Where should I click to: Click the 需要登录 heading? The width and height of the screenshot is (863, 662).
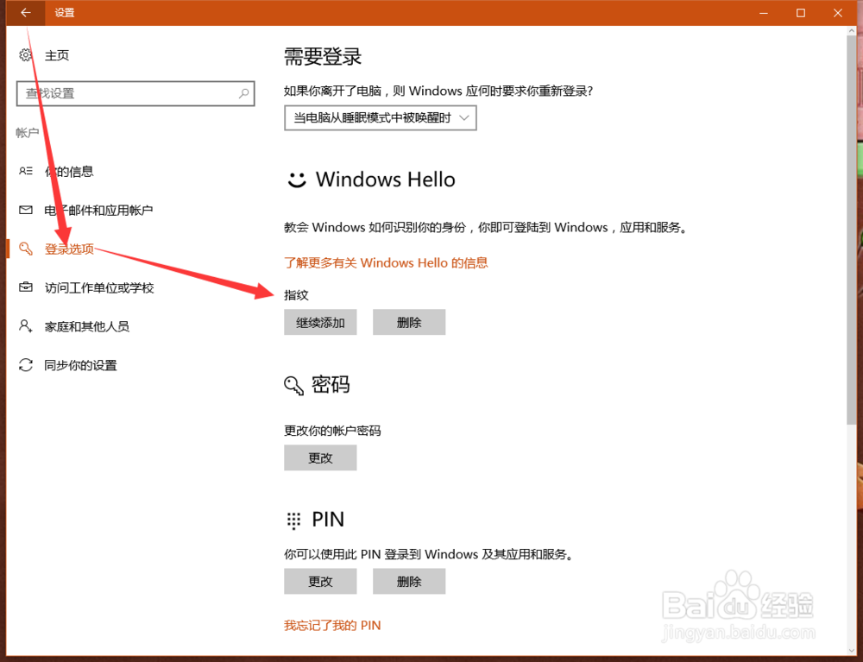[x=323, y=57]
